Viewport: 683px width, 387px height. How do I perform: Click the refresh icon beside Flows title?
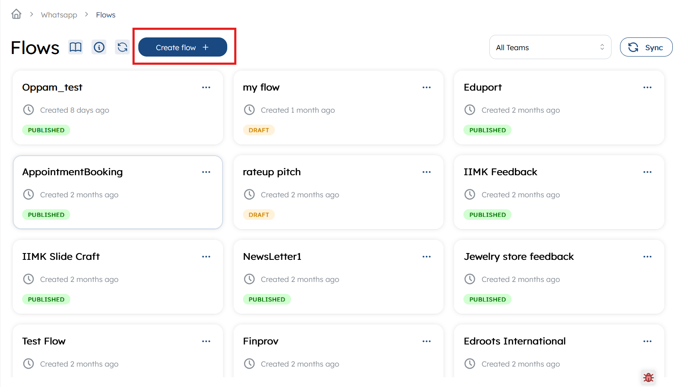point(123,47)
